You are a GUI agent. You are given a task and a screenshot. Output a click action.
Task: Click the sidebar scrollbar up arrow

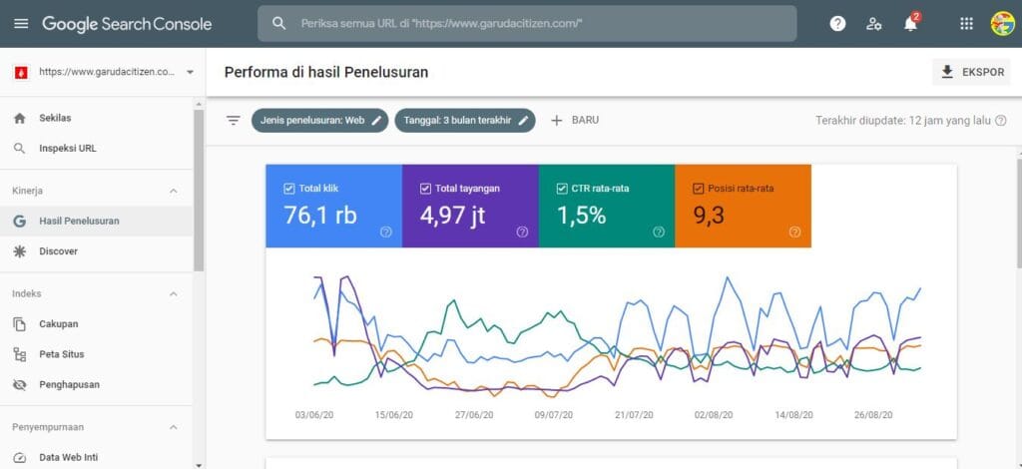(199, 104)
